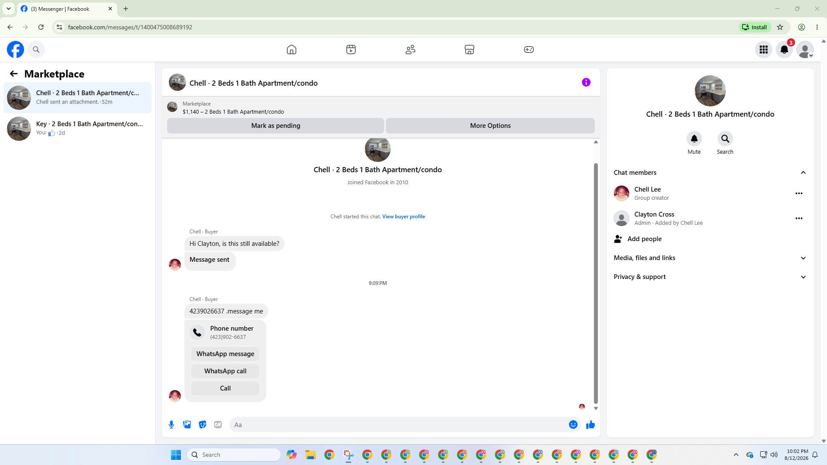Attach a photo with the image icon
The width and height of the screenshot is (827, 465).
187,425
